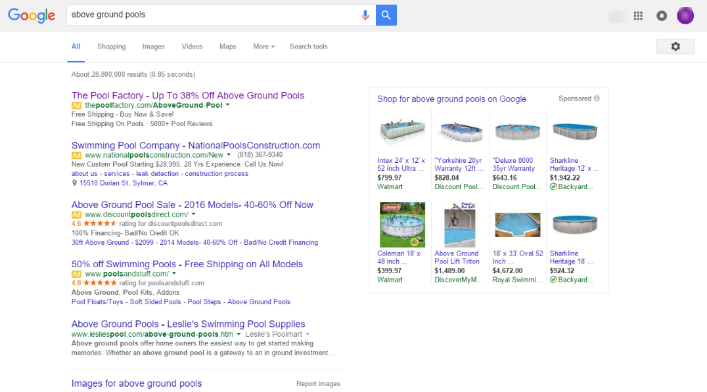This screenshot has width=707, height=392.
Task: Click your profile avatar
Action: [x=685, y=15]
